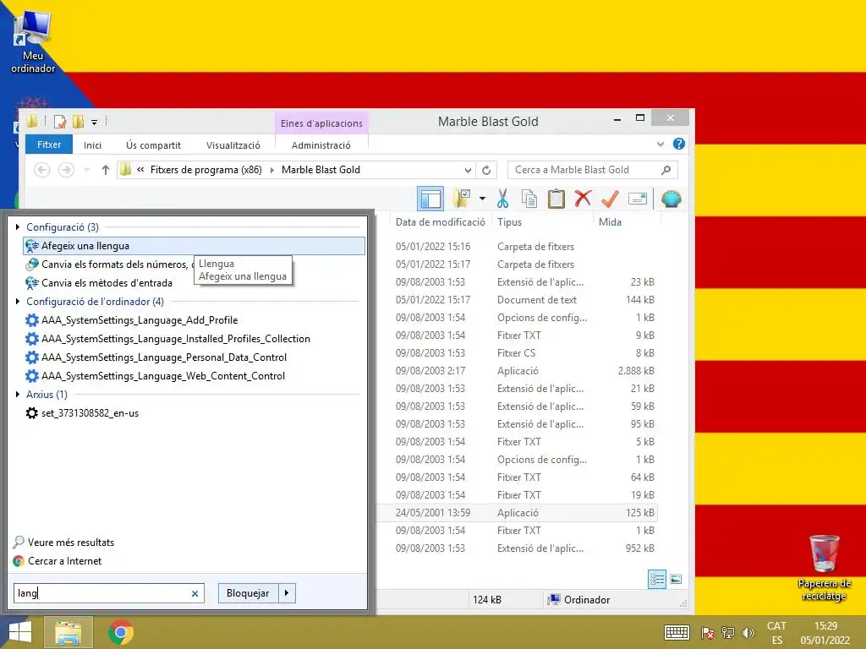Click the red X Delete icon
The image size is (866, 649).
[583, 198]
